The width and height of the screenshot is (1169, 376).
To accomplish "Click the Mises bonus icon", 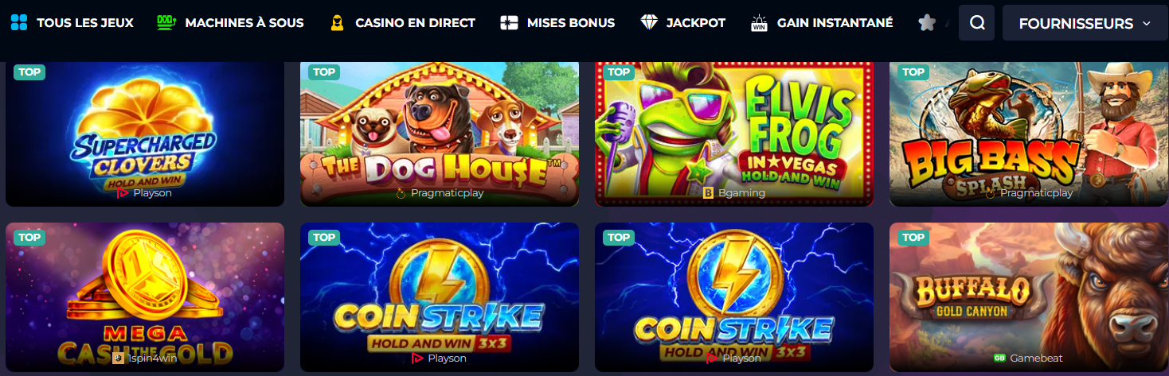I will pyautogui.click(x=509, y=22).
